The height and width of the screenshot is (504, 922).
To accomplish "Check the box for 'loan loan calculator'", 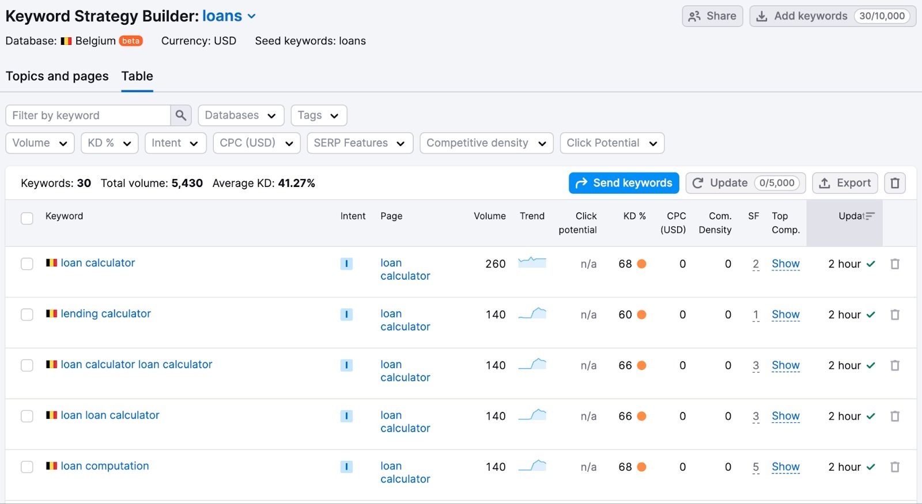I will click(27, 416).
